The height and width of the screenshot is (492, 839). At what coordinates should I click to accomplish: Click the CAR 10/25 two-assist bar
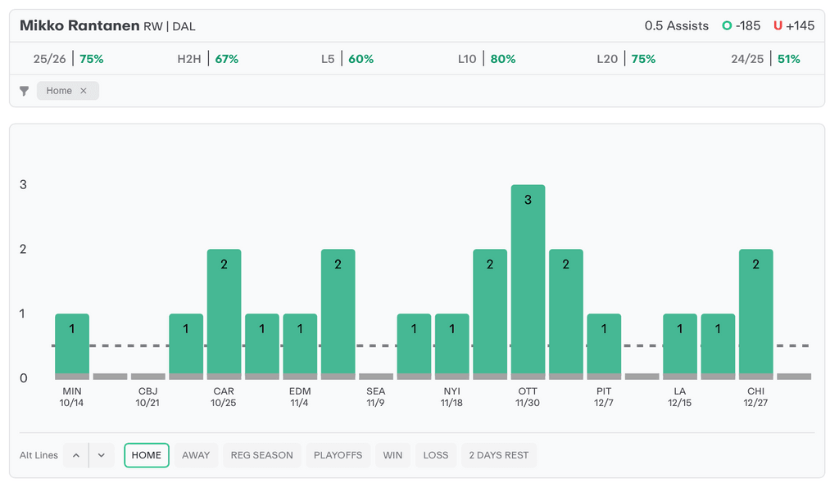point(224,313)
